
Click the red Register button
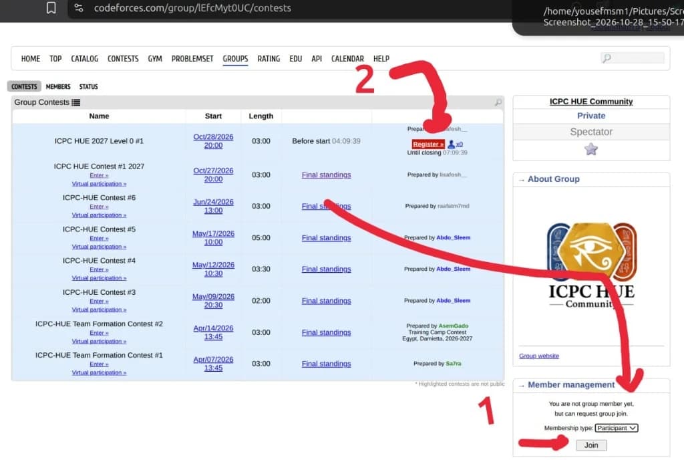coord(428,144)
